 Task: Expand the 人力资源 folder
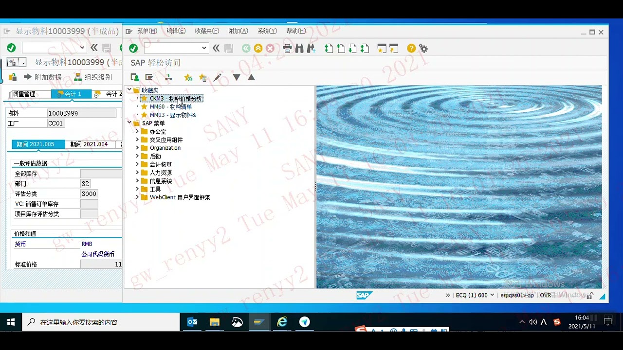(x=137, y=173)
